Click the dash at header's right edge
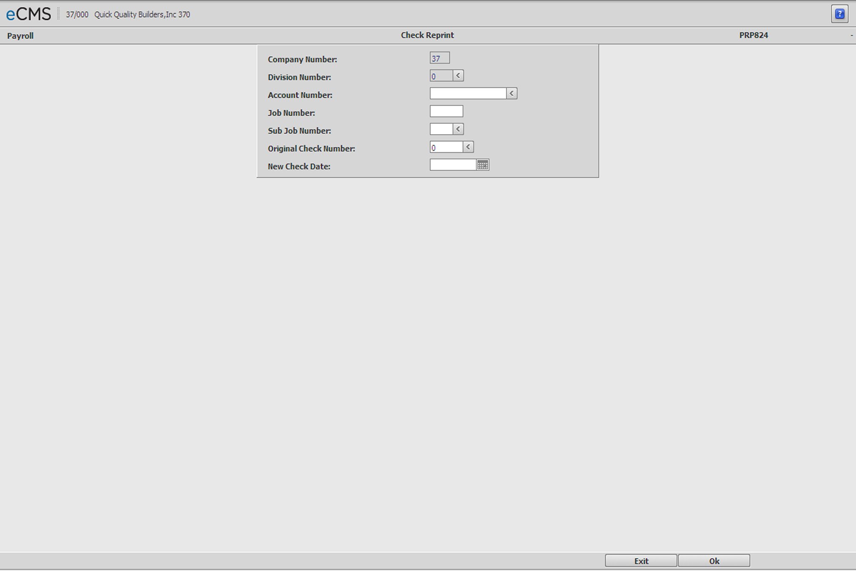 (851, 36)
